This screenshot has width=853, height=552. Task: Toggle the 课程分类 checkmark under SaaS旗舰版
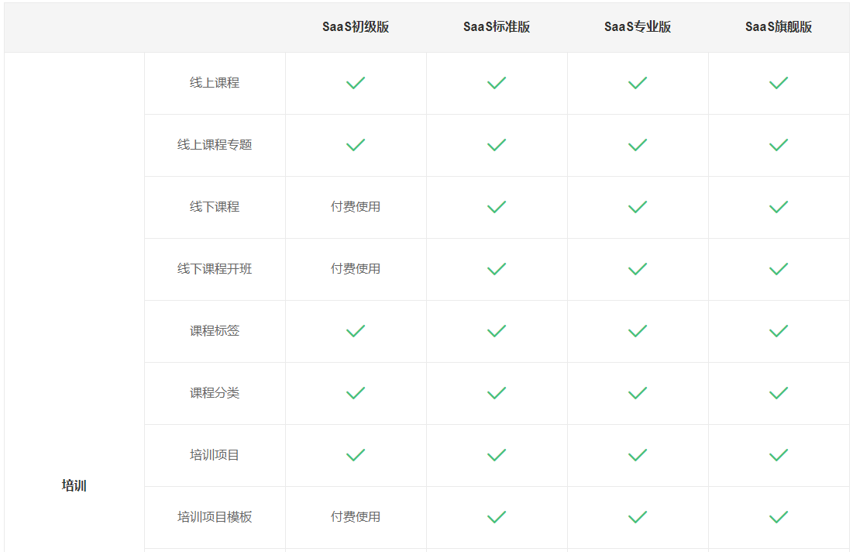(778, 393)
